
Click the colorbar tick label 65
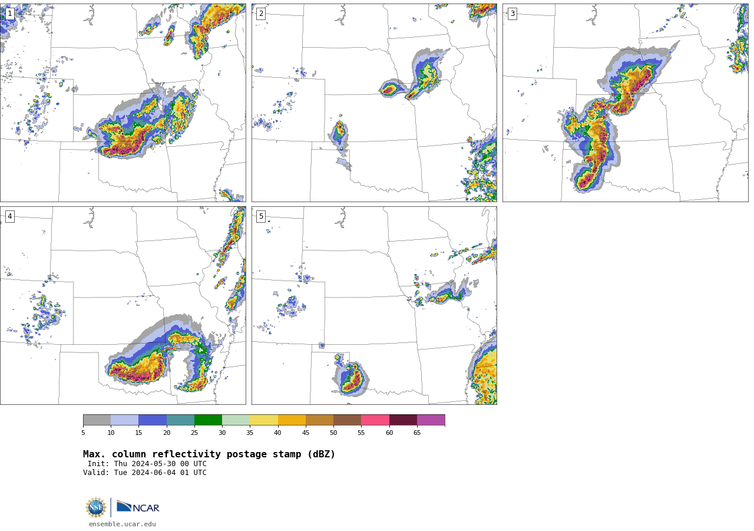[417, 433]
